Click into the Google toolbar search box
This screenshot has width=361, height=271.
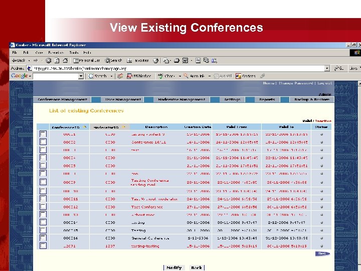pos(56,76)
